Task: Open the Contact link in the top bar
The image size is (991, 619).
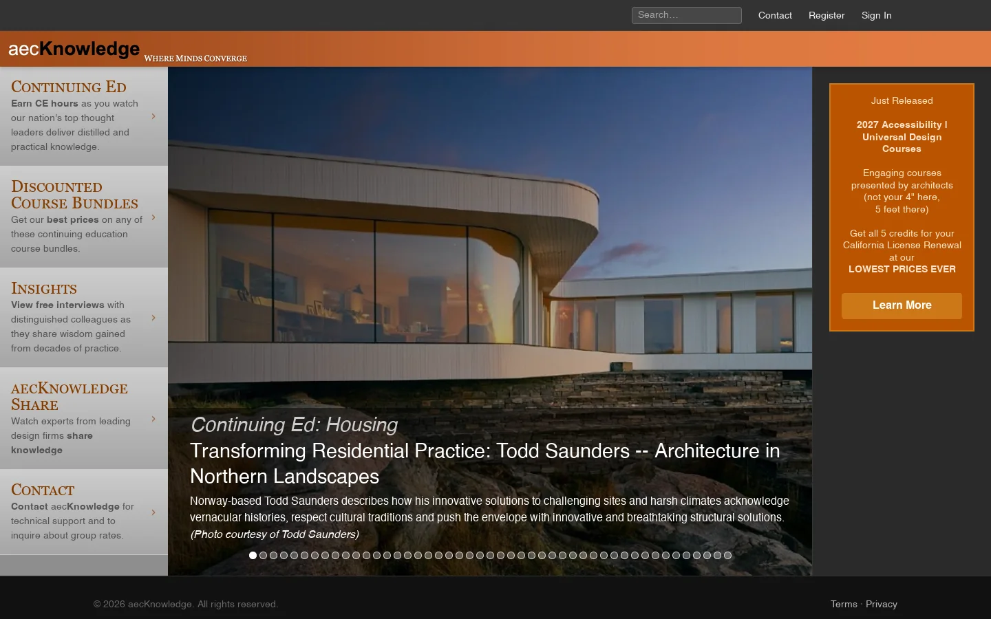Action: [775, 15]
